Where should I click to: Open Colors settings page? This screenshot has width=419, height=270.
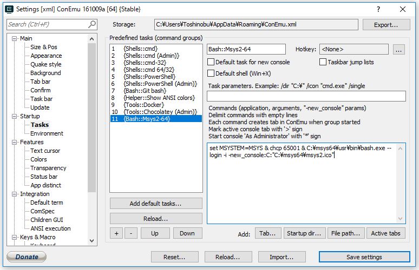pyautogui.click(x=38, y=159)
